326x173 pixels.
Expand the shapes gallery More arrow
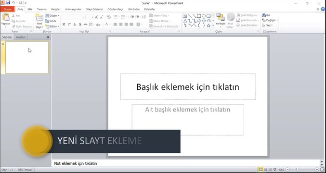213,25
